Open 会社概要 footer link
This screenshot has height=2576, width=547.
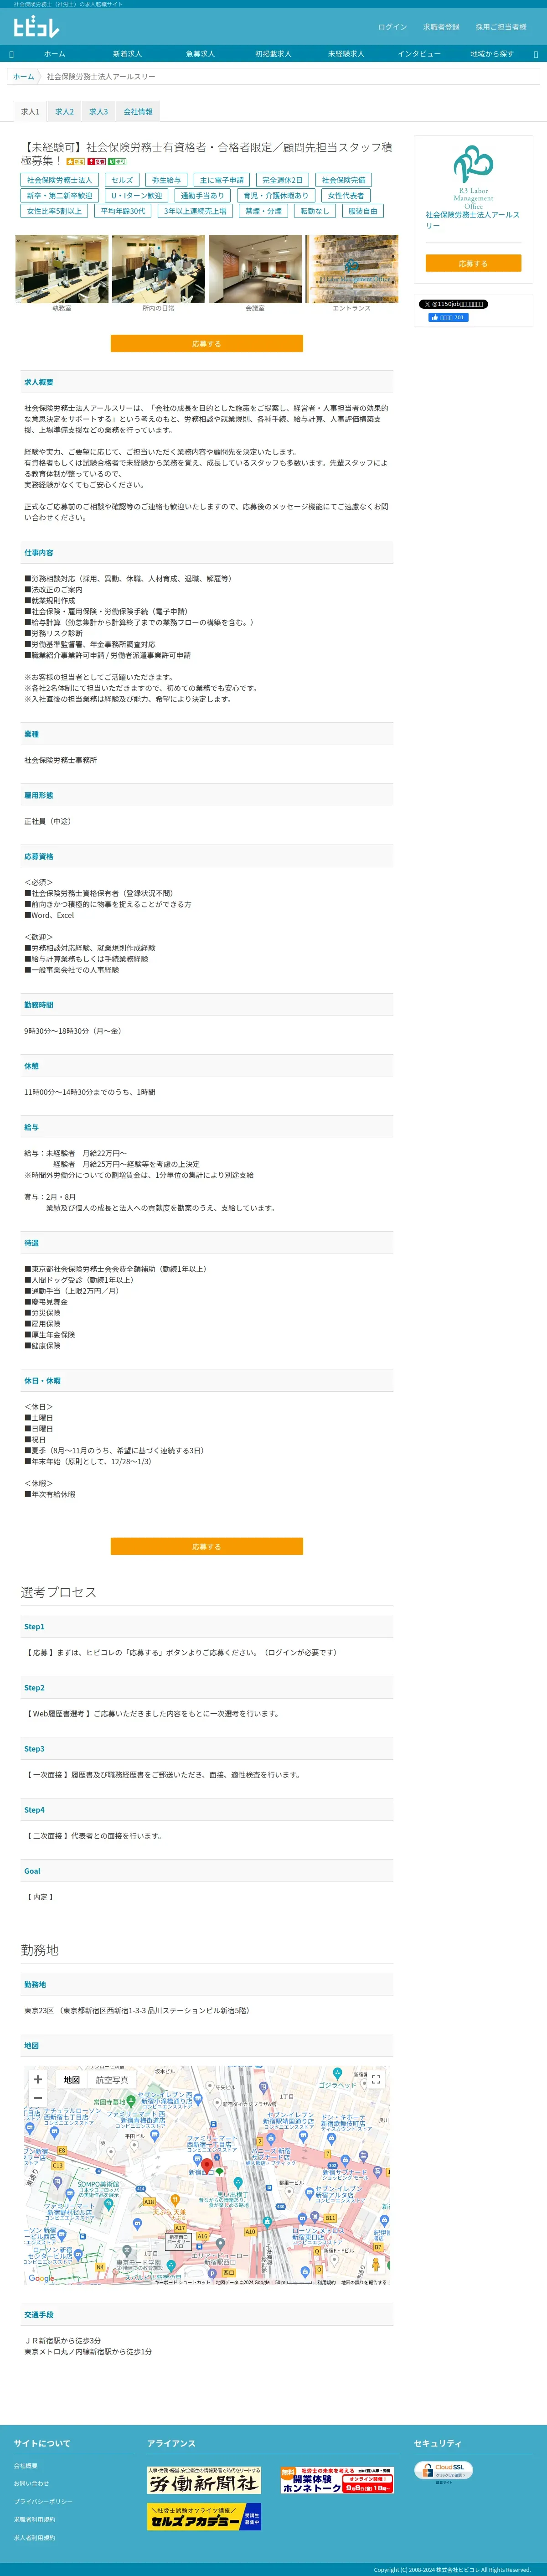coord(25,2465)
